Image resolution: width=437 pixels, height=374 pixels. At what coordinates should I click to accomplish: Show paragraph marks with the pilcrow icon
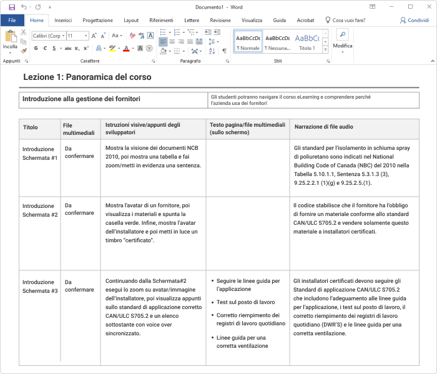click(x=224, y=51)
